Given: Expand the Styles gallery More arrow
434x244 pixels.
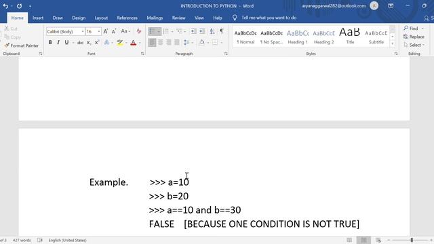Looking at the screenshot, I should pyautogui.click(x=393, y=43).
